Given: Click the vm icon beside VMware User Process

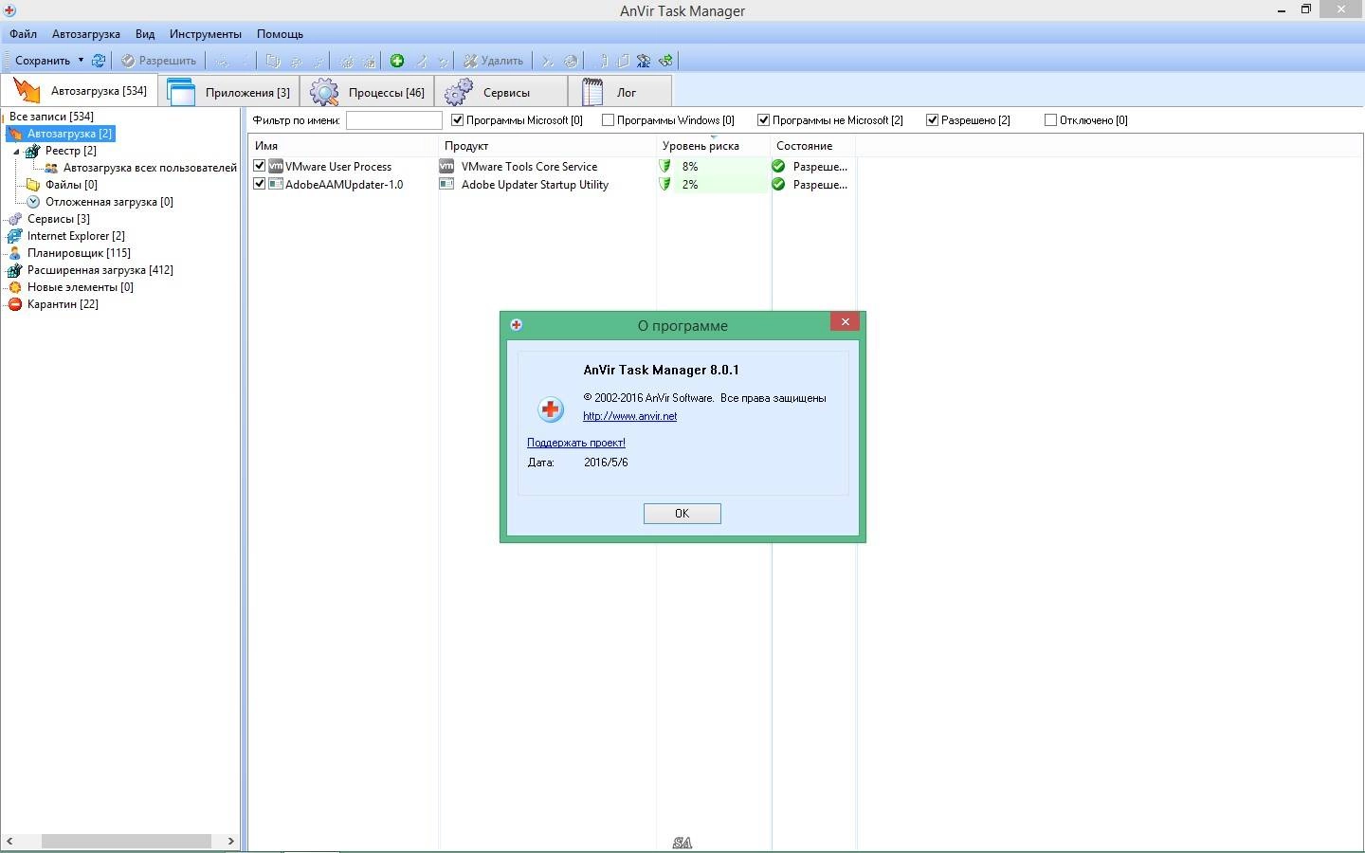Looking at the screenshot, I should (x=276, y=166).
